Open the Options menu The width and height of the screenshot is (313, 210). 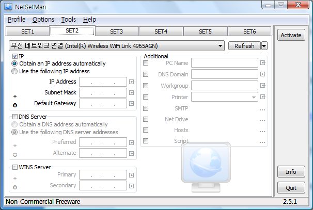(x=43, y=20)
